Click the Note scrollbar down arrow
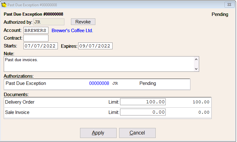The height and width of the screenshot is (142, 237). [x=196, y=69]
